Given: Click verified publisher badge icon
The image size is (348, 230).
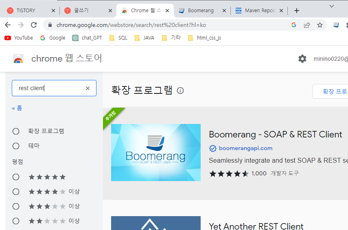Looking at the screenshot, I should point(212,148).
